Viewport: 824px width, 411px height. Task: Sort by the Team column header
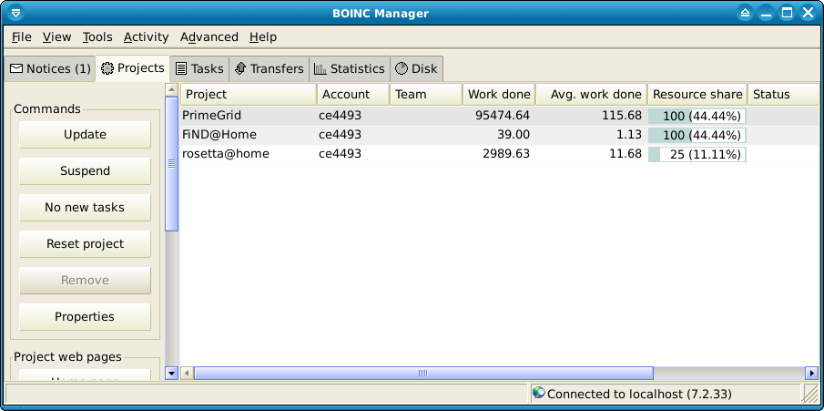click(426, 94)
